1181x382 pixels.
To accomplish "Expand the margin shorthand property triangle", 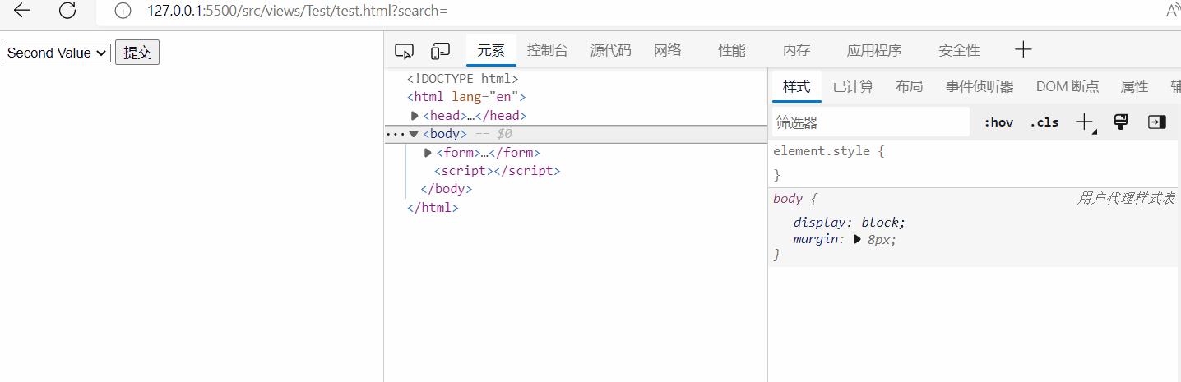I will (x=857, y=239).
